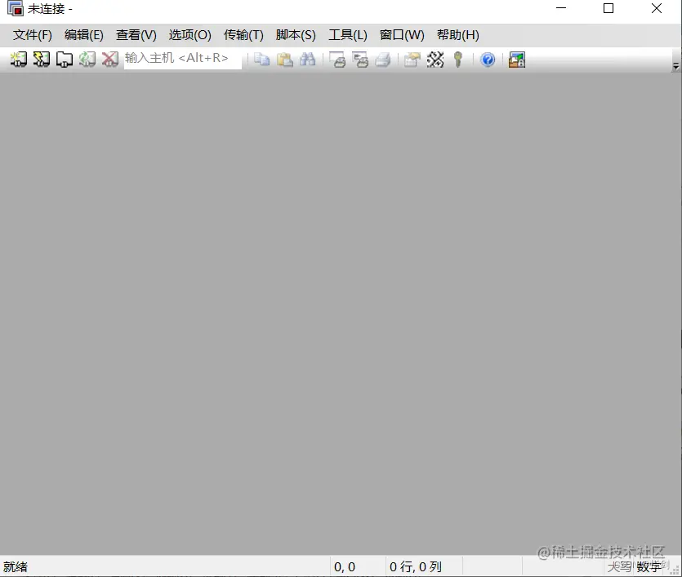Viewport: 682px width, 577px height.
Task: Click the Connect session toolbar icon
Action: pyautogui.click(x=19, y=59)
